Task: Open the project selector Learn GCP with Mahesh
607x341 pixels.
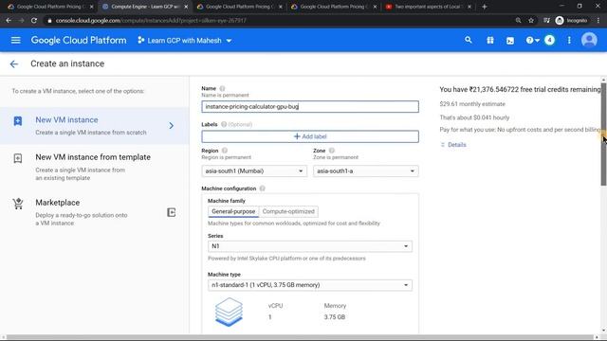Action: coord(185,40)
